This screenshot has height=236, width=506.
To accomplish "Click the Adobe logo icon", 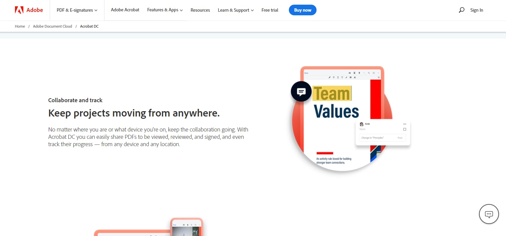I will pyautogui.click(x=19, y=10).
